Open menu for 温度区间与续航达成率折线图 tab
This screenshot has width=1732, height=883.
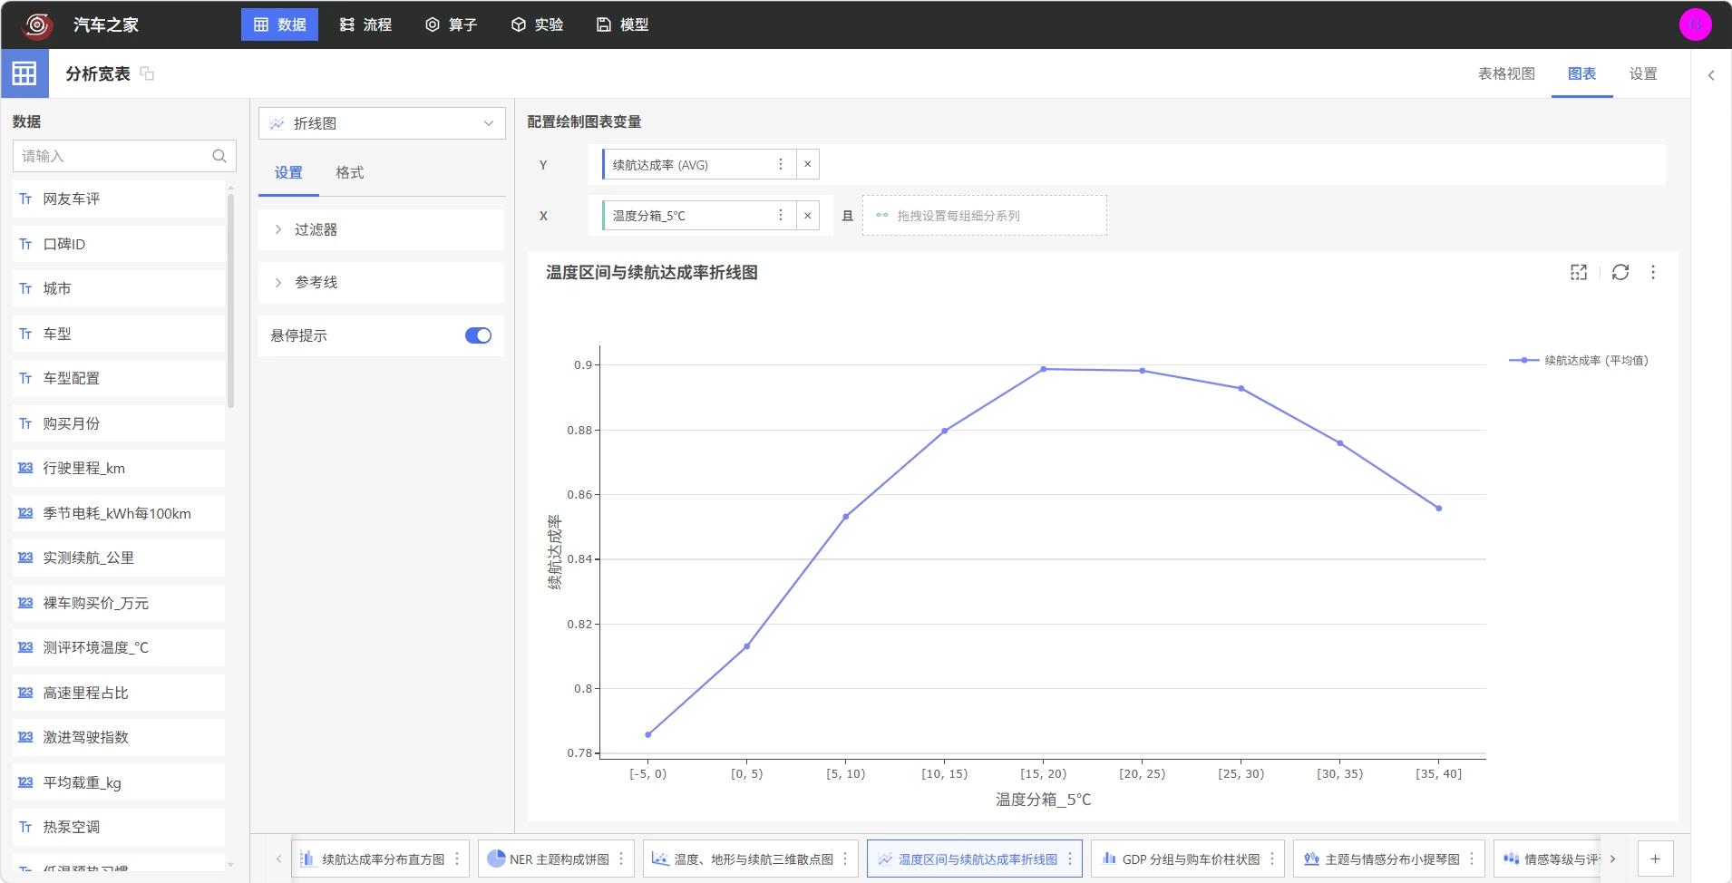point(1070,859)
